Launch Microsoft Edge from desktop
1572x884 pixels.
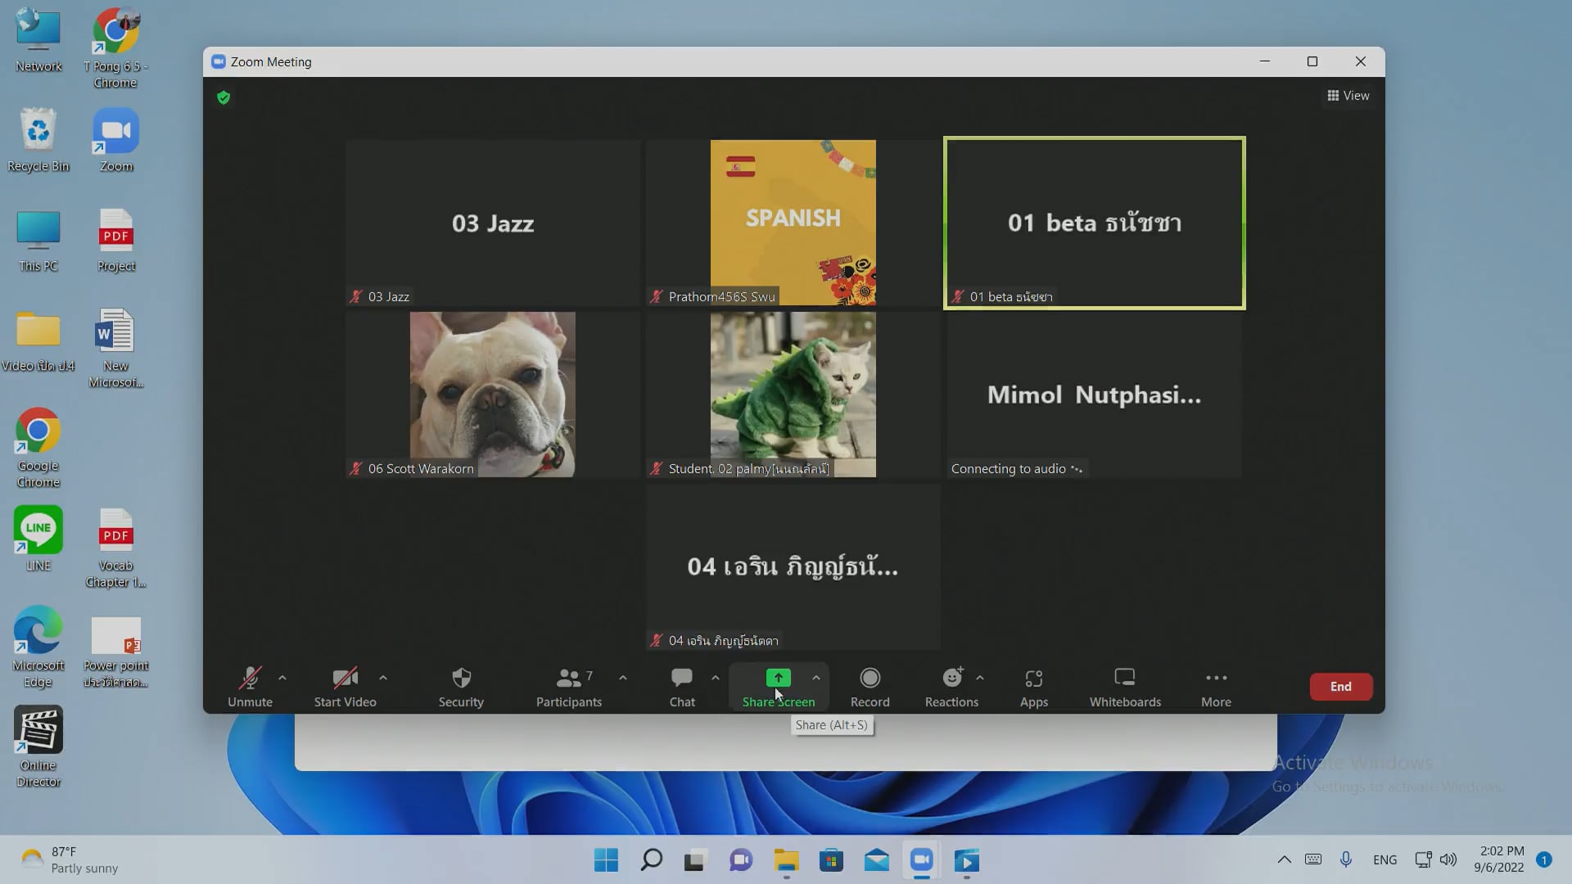pos(38,647)
